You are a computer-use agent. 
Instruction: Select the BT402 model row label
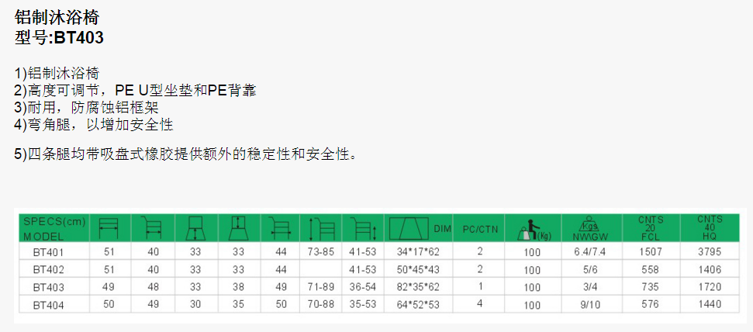coord(47,270)
